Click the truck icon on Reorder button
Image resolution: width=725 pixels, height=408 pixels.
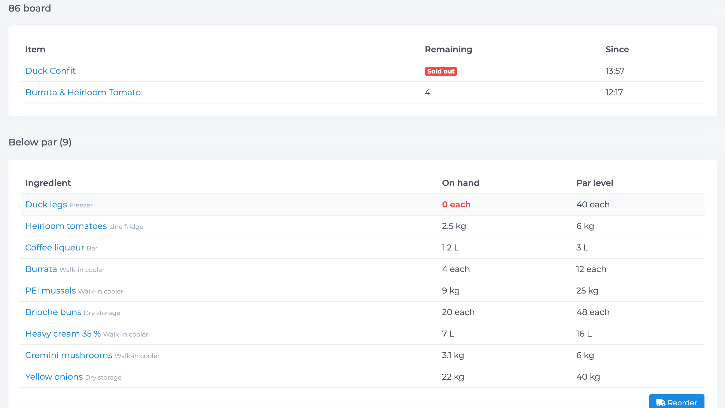661,403
